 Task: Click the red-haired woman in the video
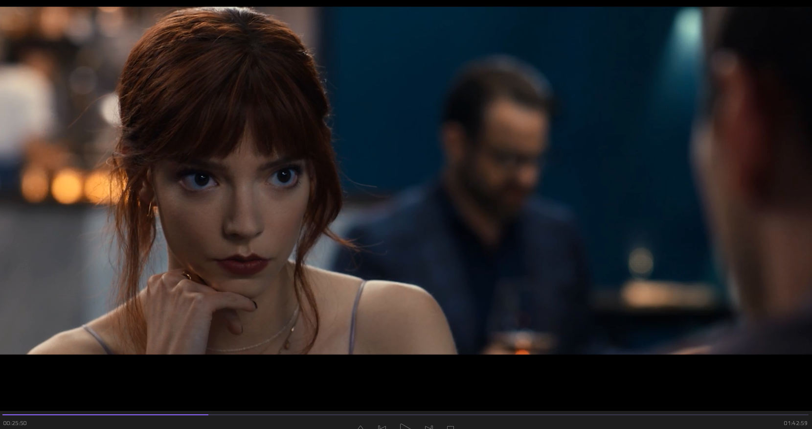[x=235, y=196]
